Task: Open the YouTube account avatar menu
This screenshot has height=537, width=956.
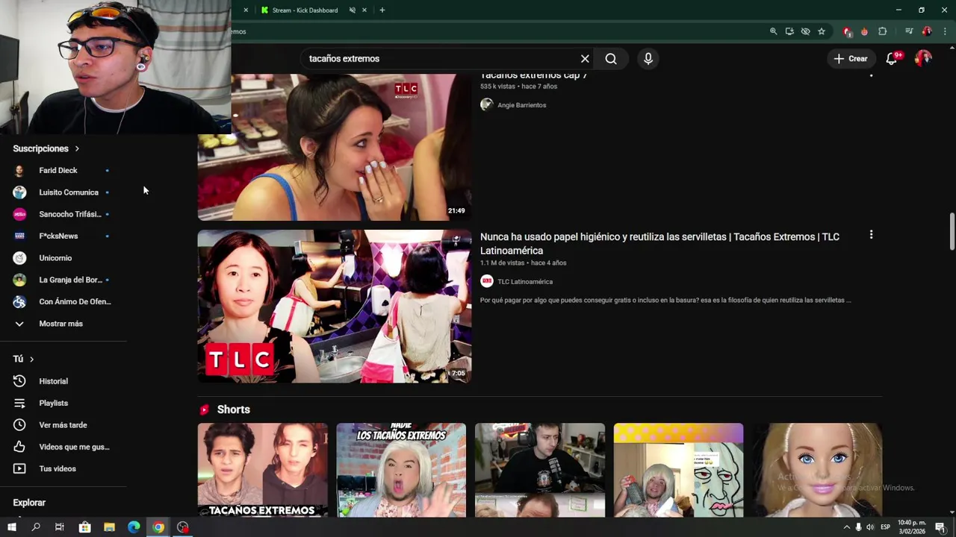Action: (x=924, y=59)
